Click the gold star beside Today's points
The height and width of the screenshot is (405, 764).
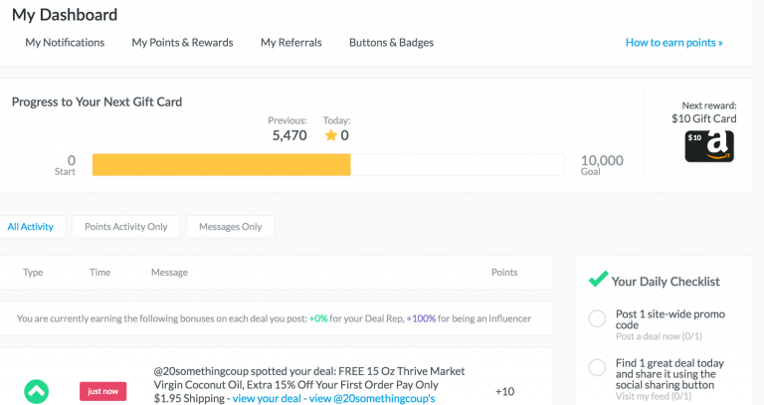pyautogui.click(x=331, y=135)
